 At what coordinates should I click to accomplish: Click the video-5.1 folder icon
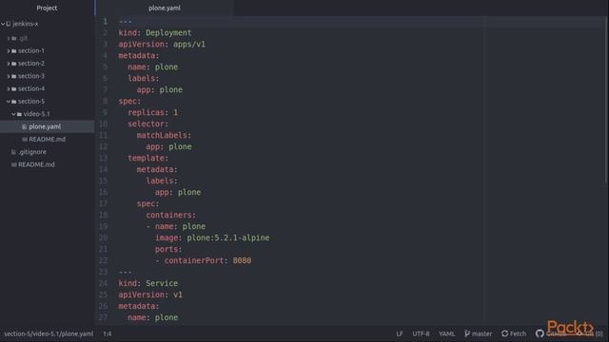click(19, 114)
